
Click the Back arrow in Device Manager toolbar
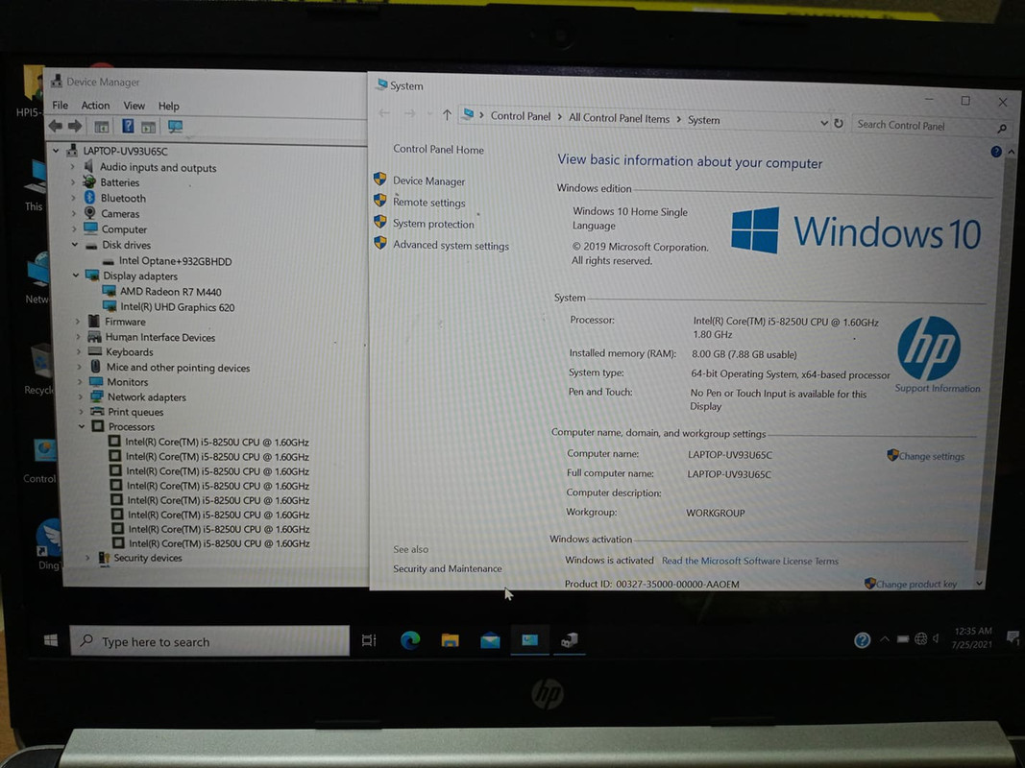pos(56,126)
